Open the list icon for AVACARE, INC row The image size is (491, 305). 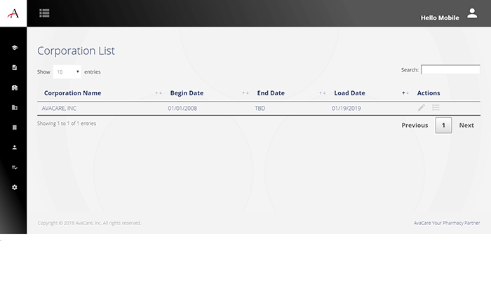(436, 108)
